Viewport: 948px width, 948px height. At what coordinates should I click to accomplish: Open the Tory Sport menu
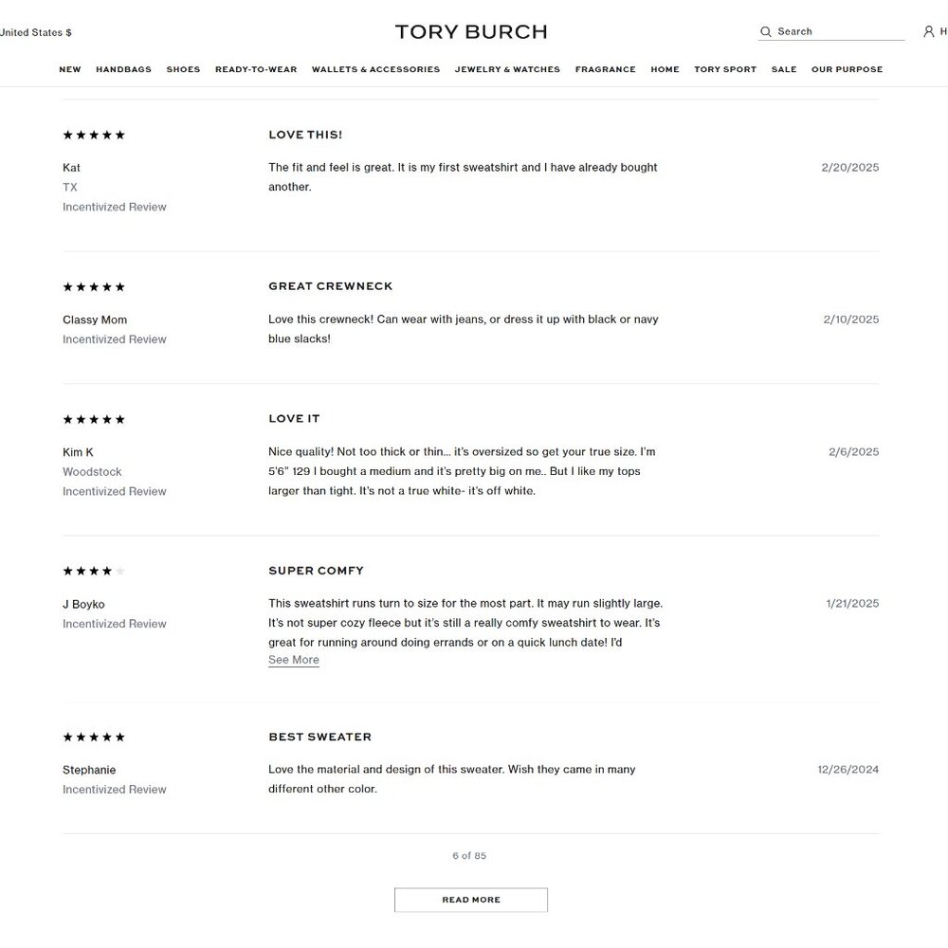[x=725, y=70]
